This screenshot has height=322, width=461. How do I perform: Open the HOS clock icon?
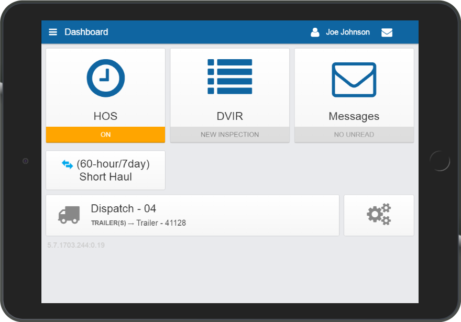[105, 78]
